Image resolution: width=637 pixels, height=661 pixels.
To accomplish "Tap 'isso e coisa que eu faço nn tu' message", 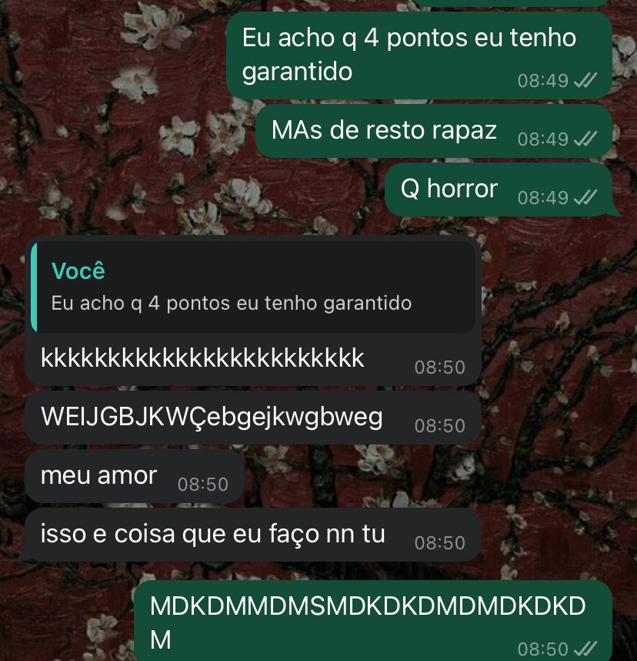I will tap(253, 535).
